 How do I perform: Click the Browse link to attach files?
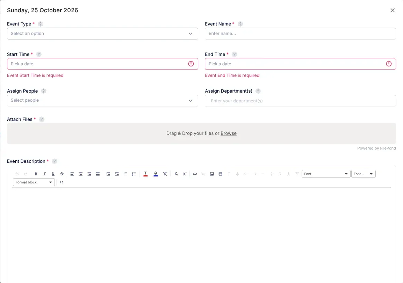point(229,133)
